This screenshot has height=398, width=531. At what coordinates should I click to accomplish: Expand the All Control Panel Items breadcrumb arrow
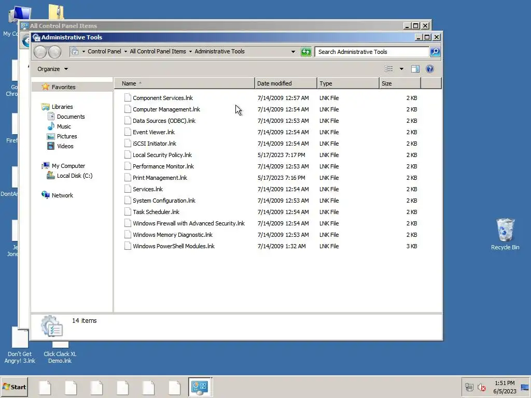[190, 51]
